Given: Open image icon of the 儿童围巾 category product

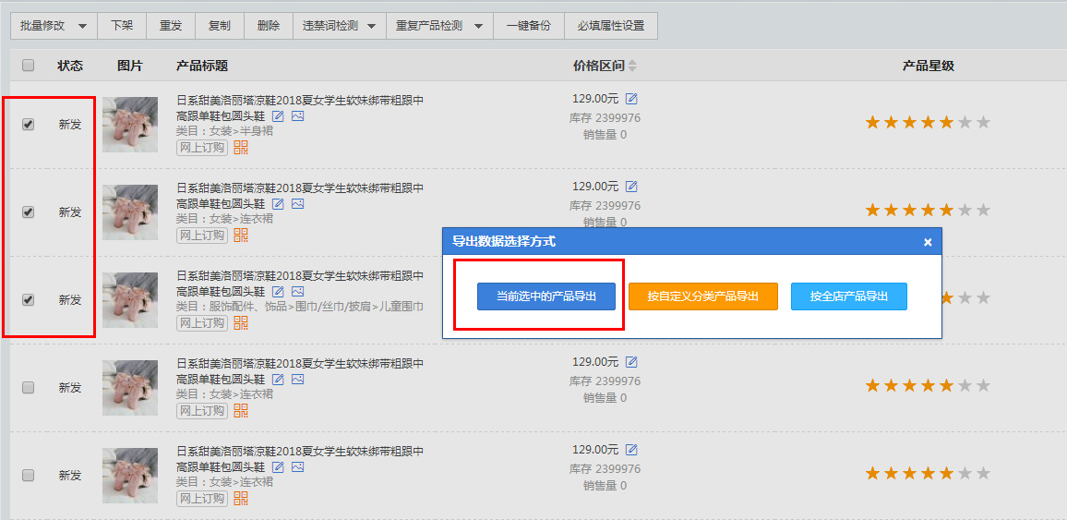Looking at the screenshot, I should point(297,291).
